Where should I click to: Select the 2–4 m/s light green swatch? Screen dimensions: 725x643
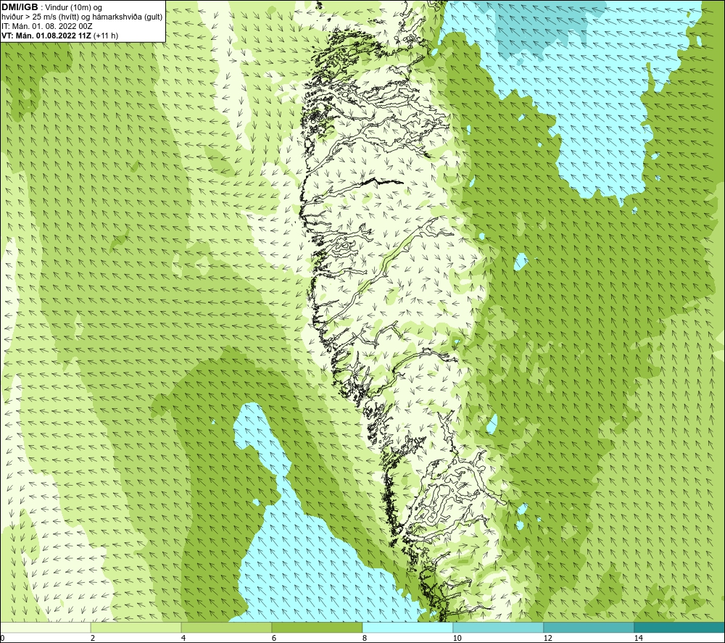pos(136,628)
